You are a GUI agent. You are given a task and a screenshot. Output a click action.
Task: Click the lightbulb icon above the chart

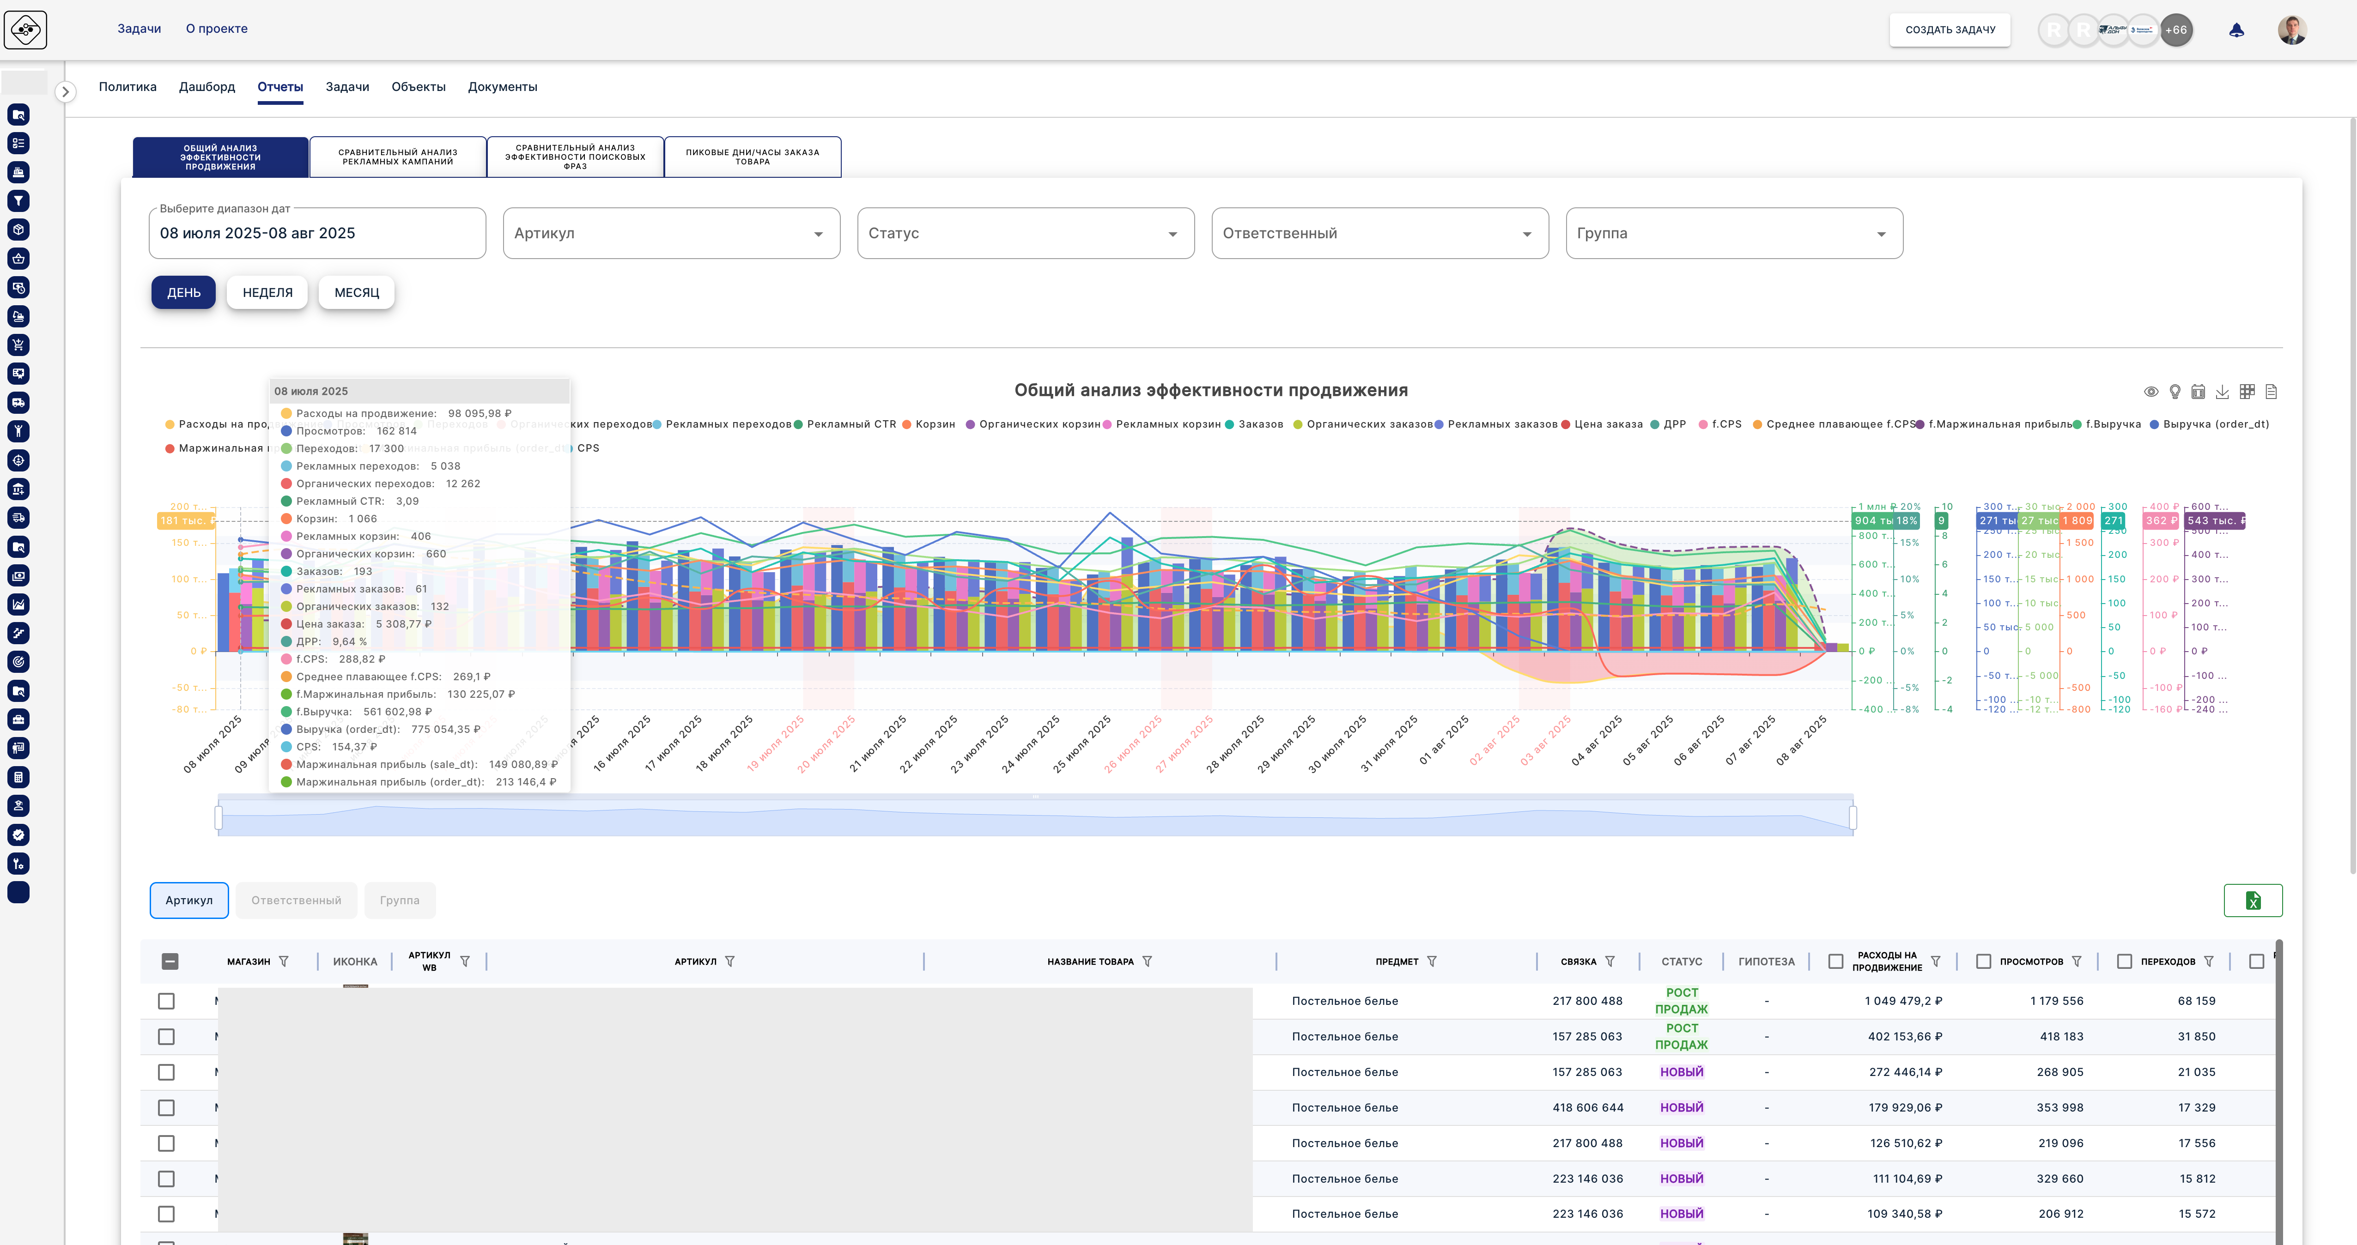(2175, 392)
